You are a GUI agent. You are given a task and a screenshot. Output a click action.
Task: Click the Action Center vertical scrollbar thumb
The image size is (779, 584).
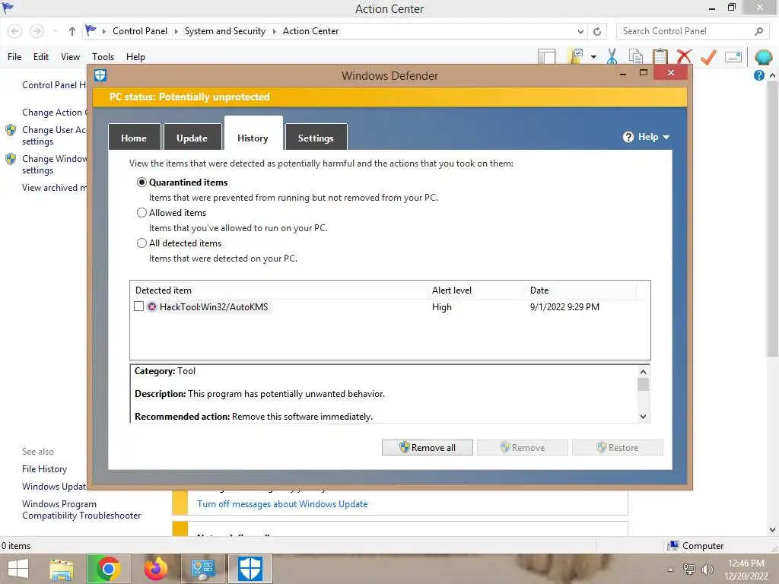[772, 218]
